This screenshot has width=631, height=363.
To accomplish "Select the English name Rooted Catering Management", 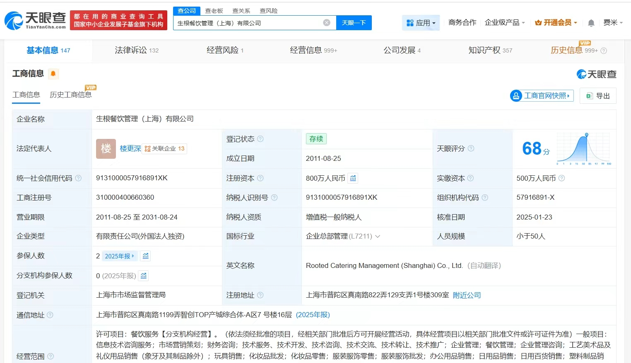I will (384, 265).
